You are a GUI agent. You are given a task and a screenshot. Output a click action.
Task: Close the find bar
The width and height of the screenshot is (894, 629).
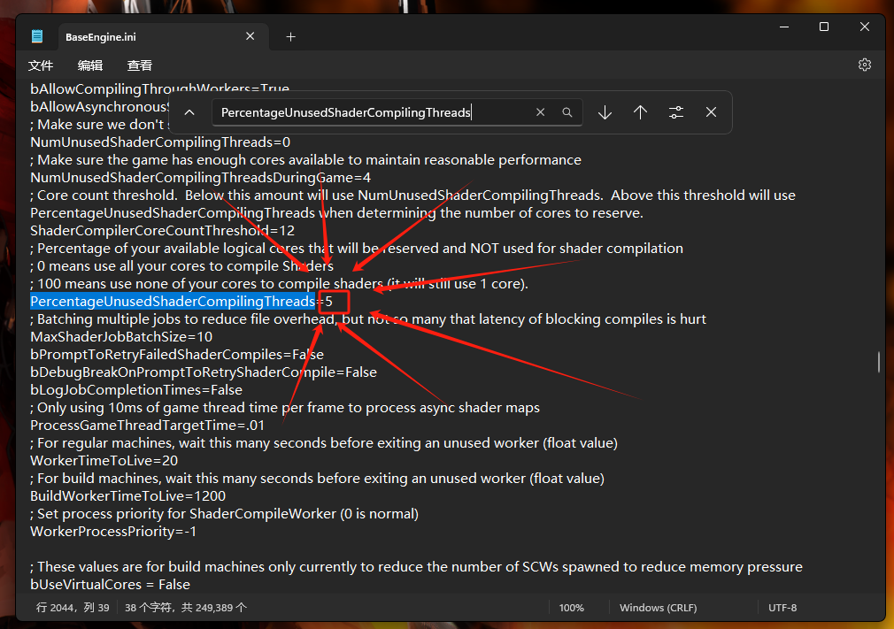[x=711, y=112]
